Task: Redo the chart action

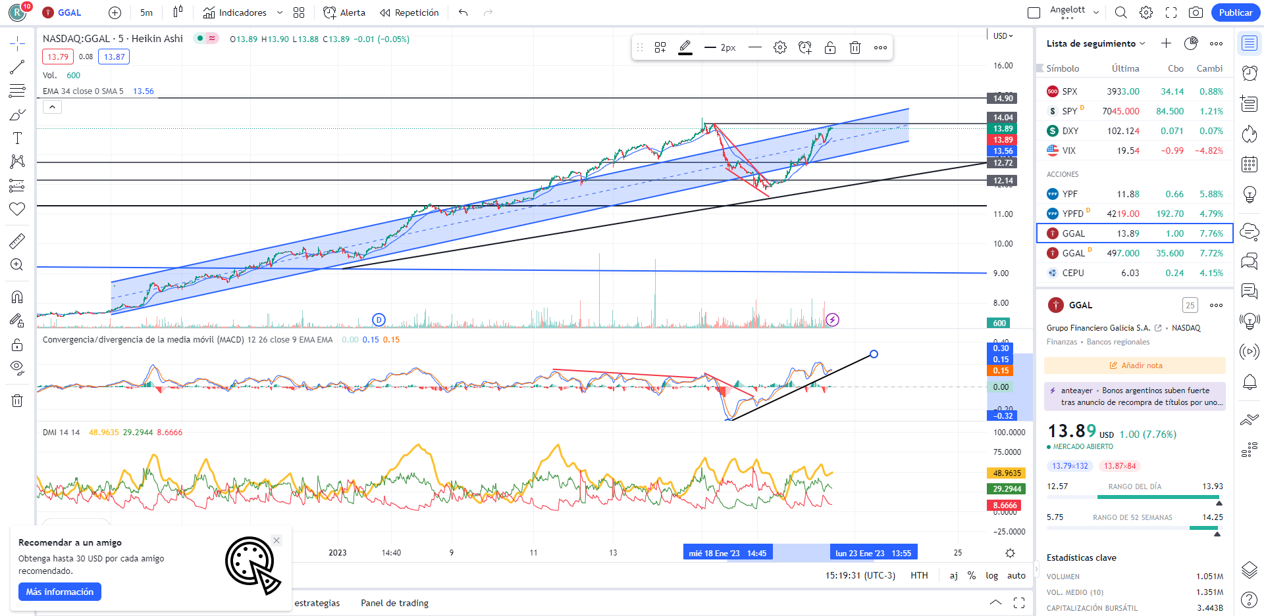Action: coord(488,12)
